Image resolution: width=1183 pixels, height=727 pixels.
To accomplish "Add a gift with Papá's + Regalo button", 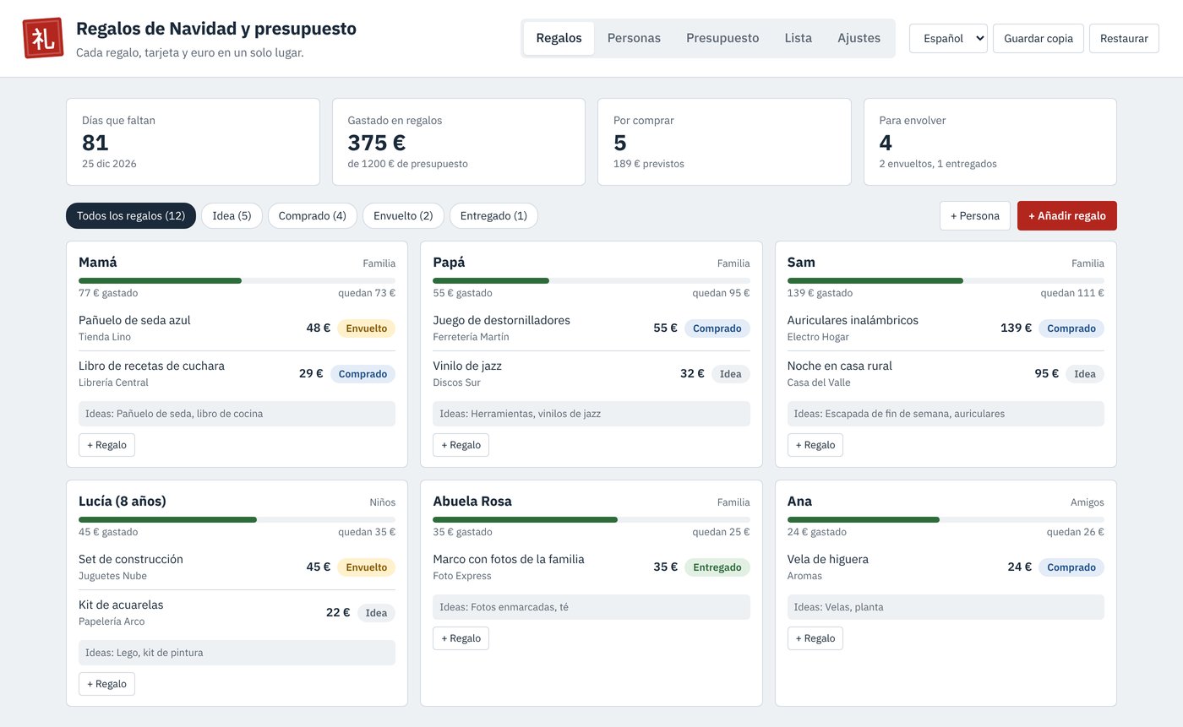I will (461, 445).
